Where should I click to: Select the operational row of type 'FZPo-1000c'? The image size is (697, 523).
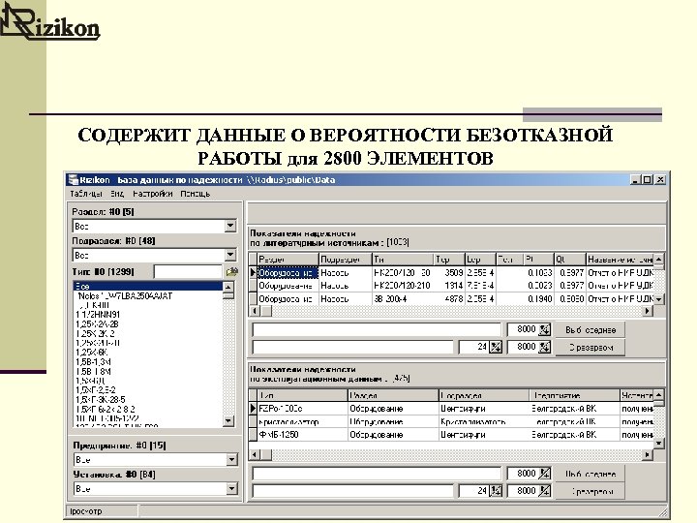(x=451, y=409)
